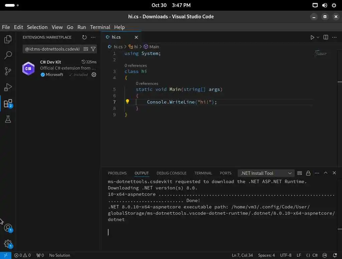Open the Testing flask icon
The width and height of the screenshot is (342, 259).
tap(8, 119)
